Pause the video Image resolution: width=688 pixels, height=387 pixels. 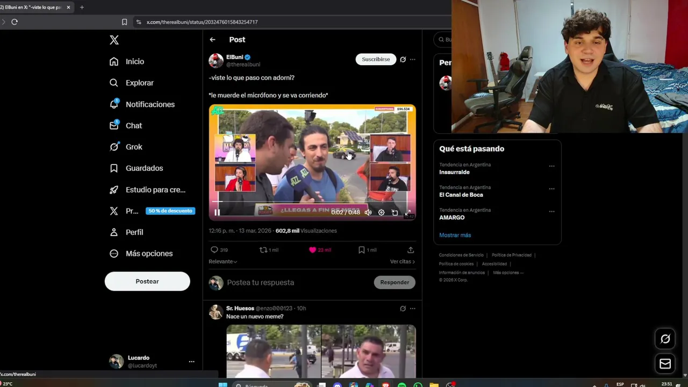click(x=217, y=212)
